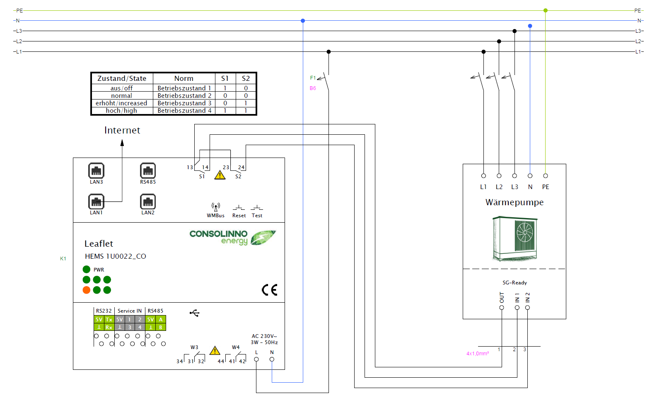The width and height of the screenshot is (657, 403).
Task: Select the Betriebszustand 3 table cell
Action: point(184,103)
